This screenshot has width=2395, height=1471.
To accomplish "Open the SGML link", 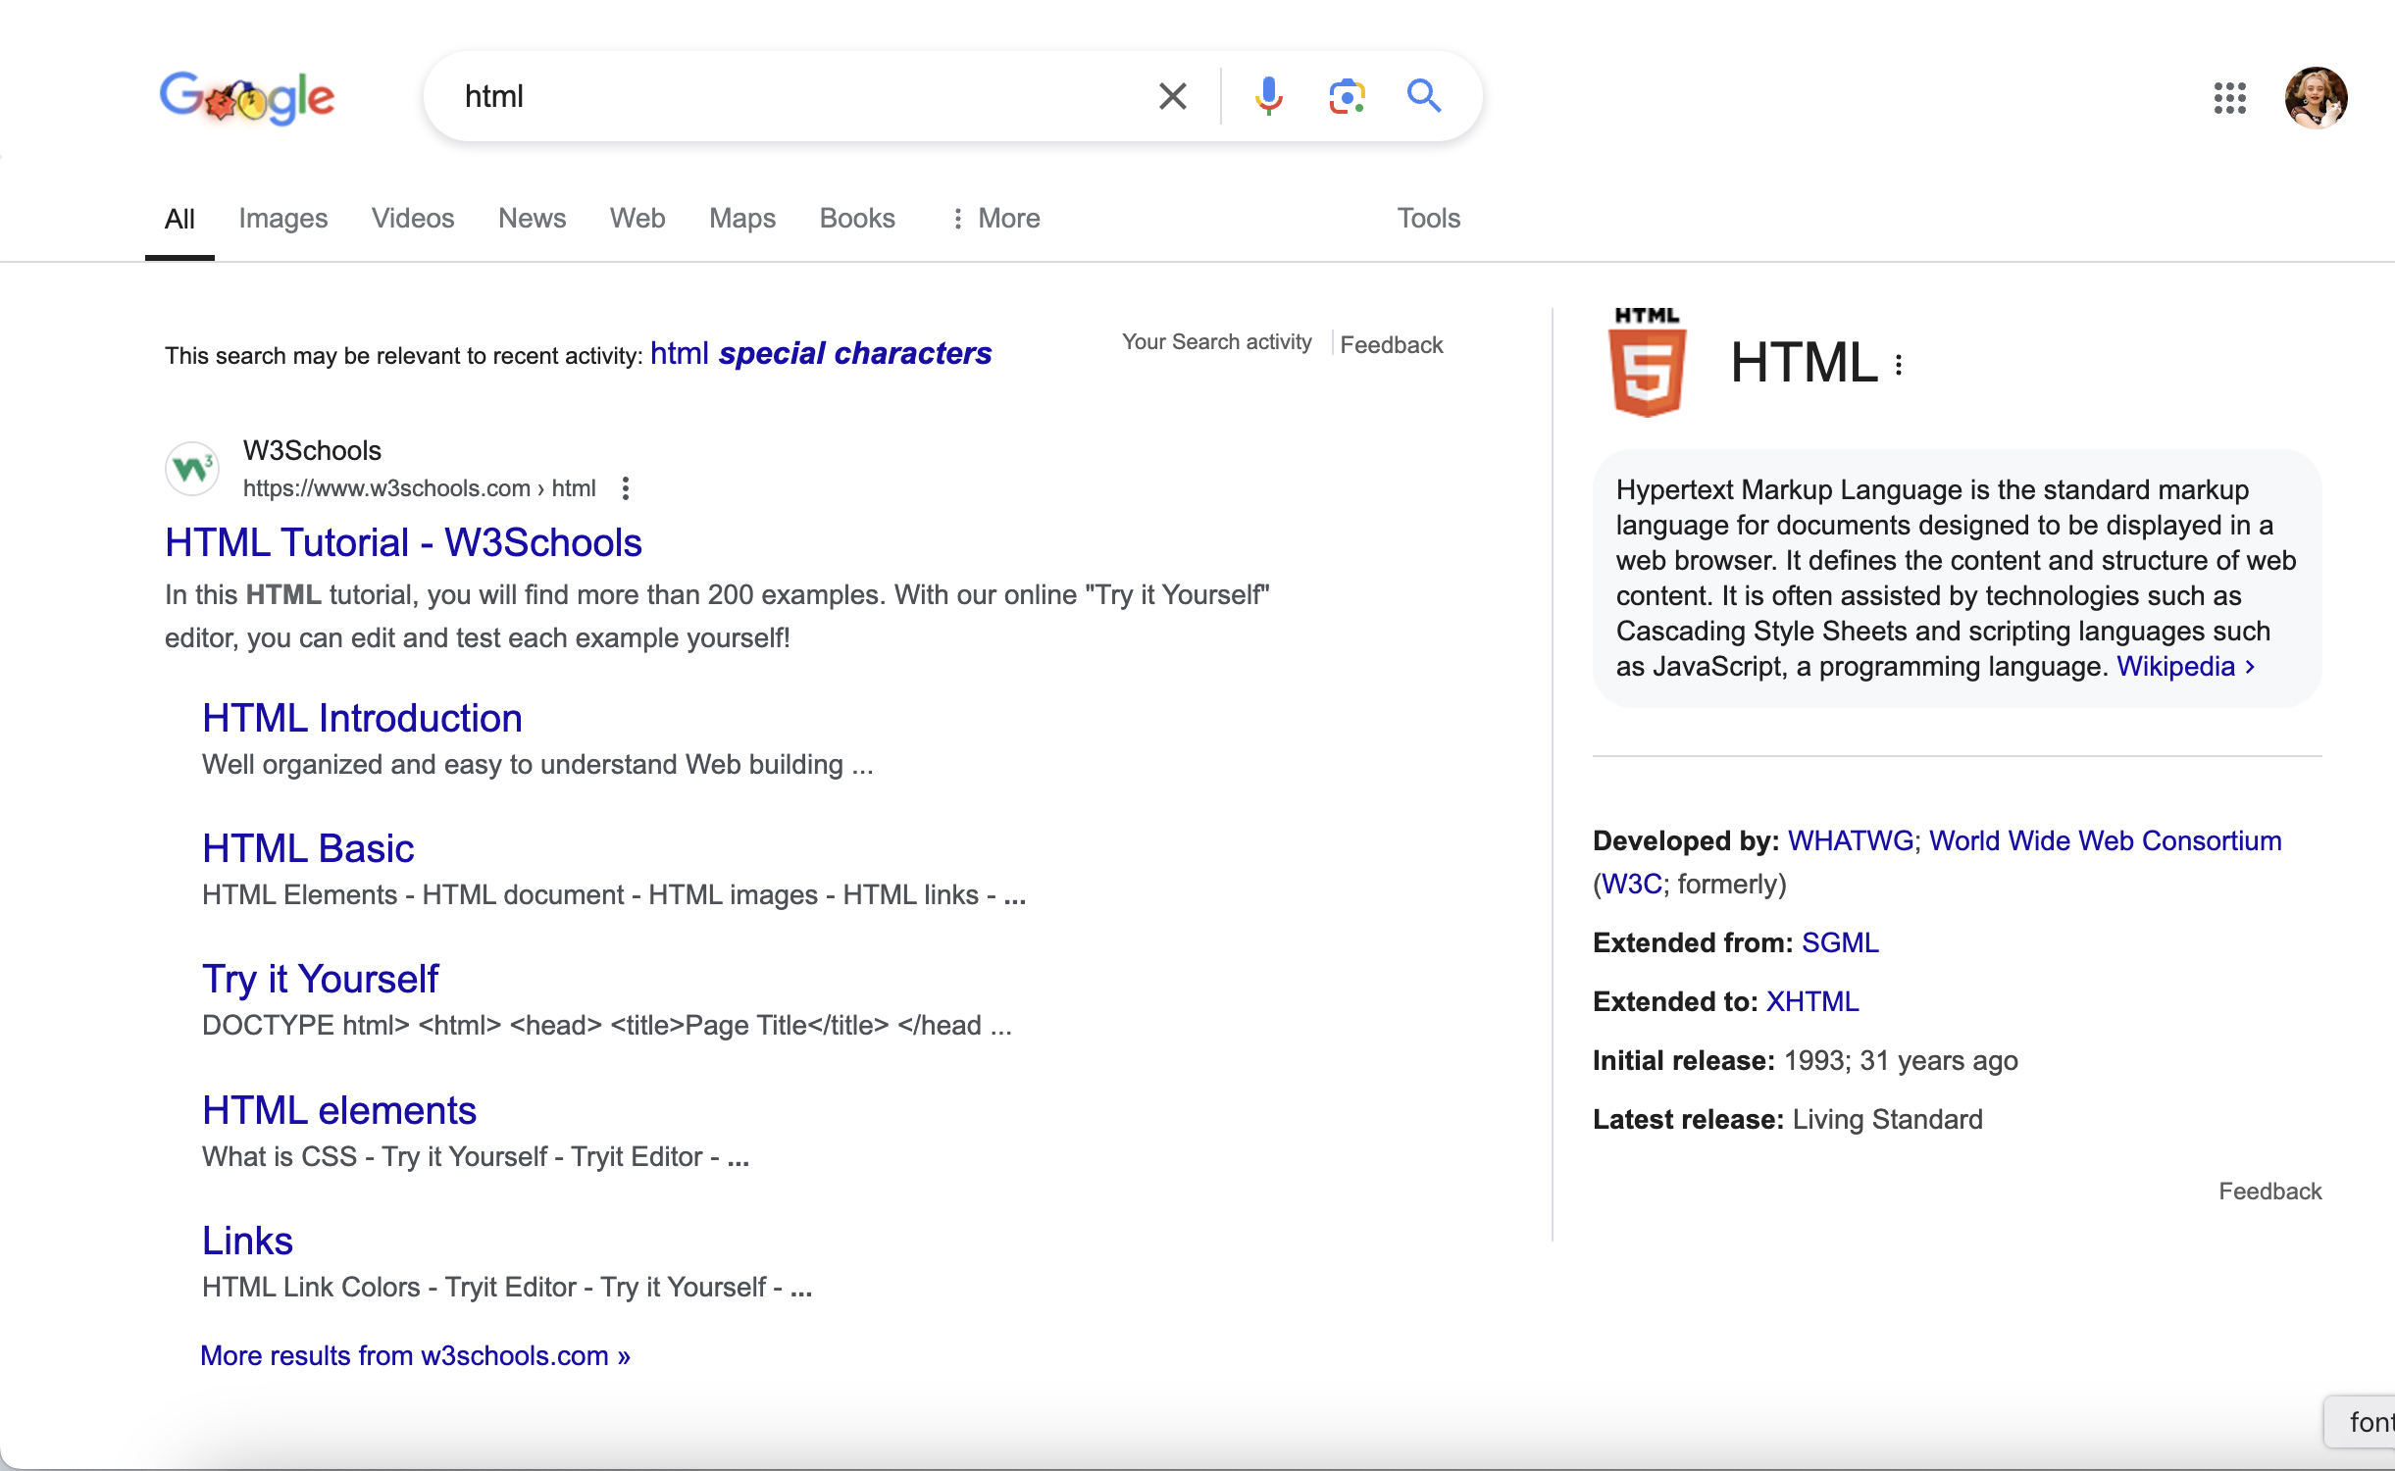I will 1840,943.
